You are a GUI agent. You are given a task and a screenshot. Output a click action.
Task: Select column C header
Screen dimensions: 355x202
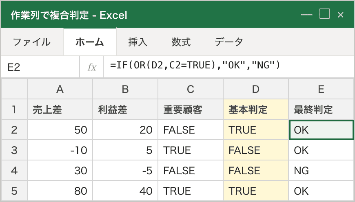coord(191,89)
